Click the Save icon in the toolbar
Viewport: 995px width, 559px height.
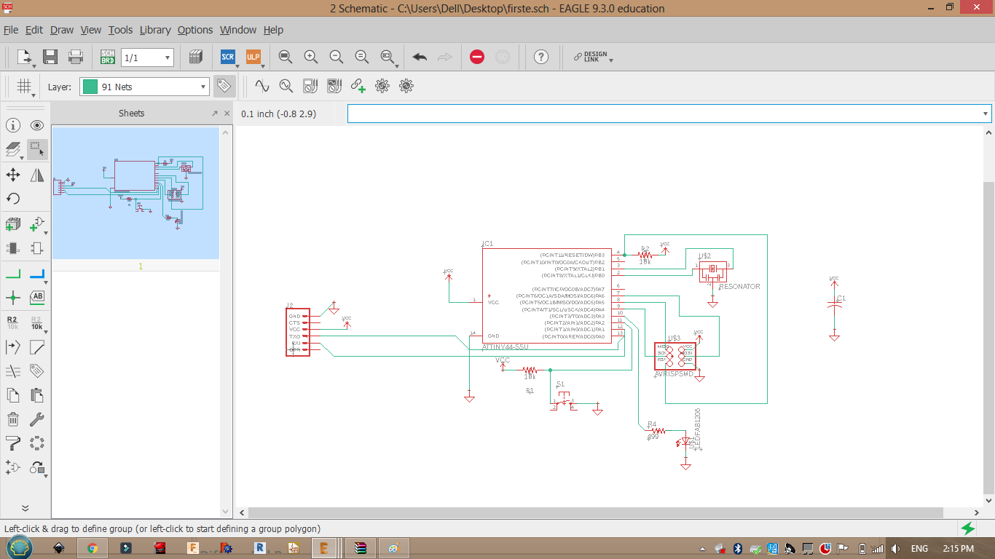tap(50, 57)
